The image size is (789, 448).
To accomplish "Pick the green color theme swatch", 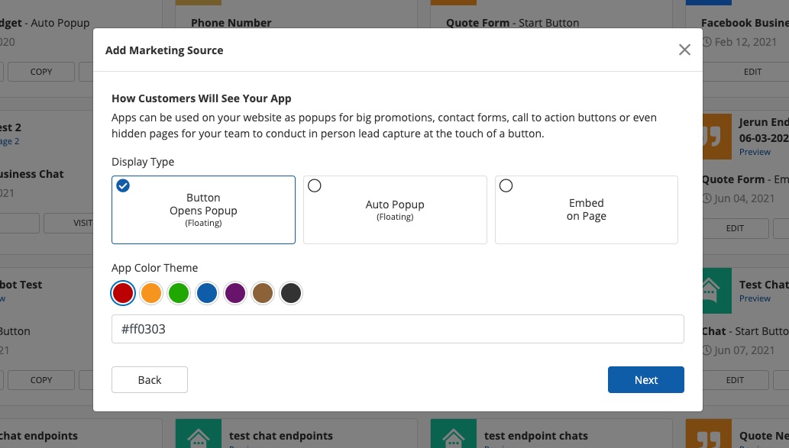I will pos(179,293).
